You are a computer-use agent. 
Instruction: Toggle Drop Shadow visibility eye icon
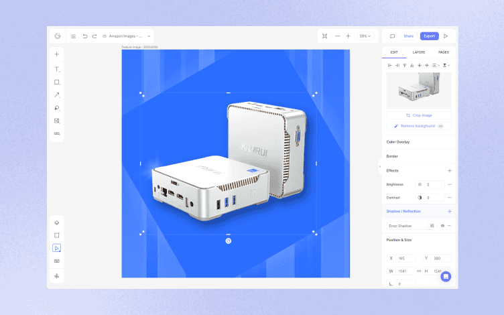pyautogui.click(x=442, y=226)
